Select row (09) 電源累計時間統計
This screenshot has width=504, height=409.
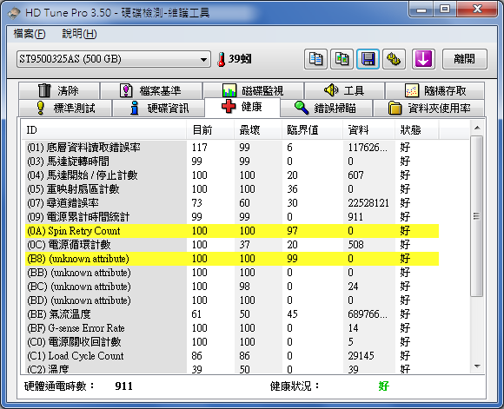232,217
